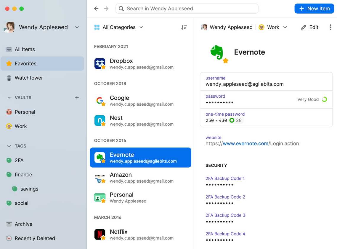Screen dimensions: 337x249
Task: Click the 2FA tag green icon
Action: coord(9,160)
